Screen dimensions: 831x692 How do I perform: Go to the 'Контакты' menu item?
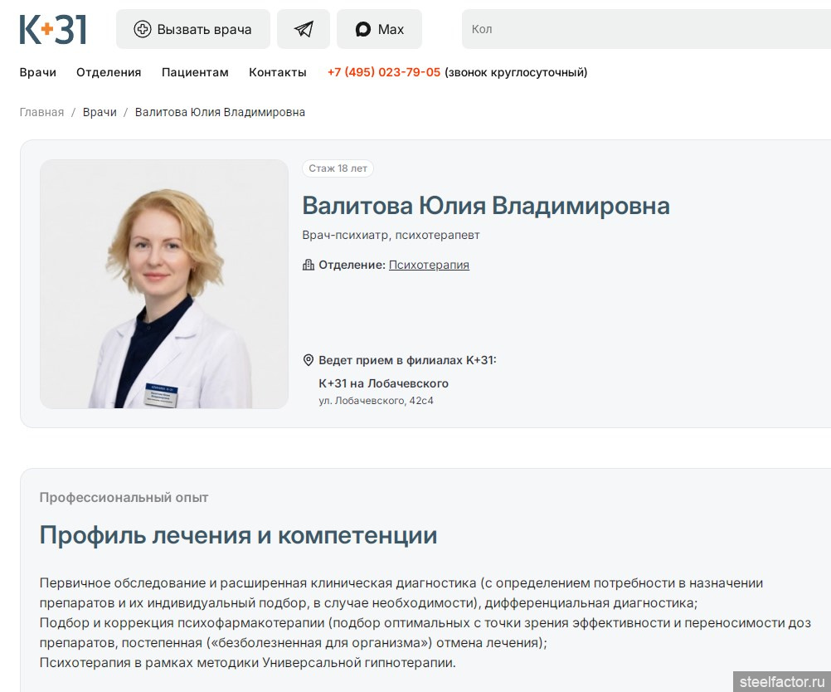click(278, 72)
